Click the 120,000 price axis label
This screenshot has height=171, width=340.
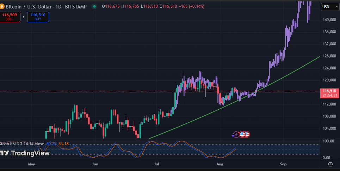click(x=329, y=80)
